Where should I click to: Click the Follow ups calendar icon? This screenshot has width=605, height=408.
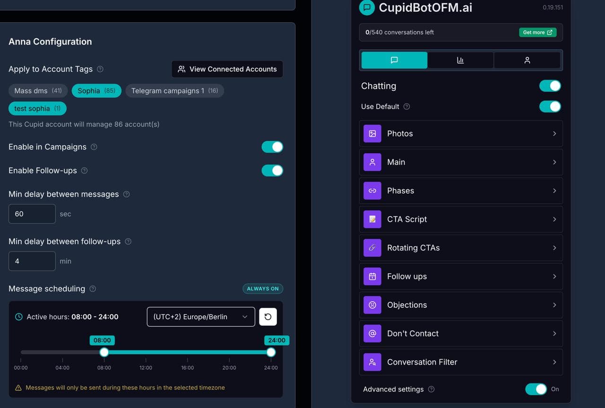pyautogui.click(x=372, y=277)
